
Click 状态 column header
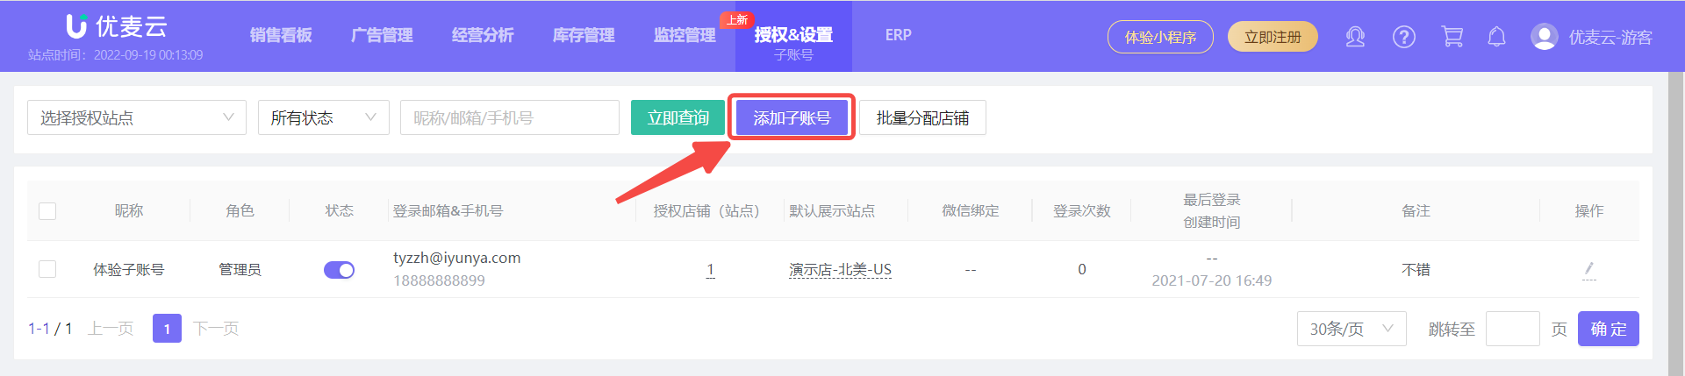point(339,211)
